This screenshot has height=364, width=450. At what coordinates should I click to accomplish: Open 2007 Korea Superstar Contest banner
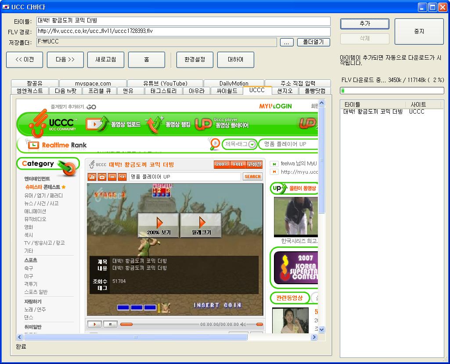(x=296, y=268)
